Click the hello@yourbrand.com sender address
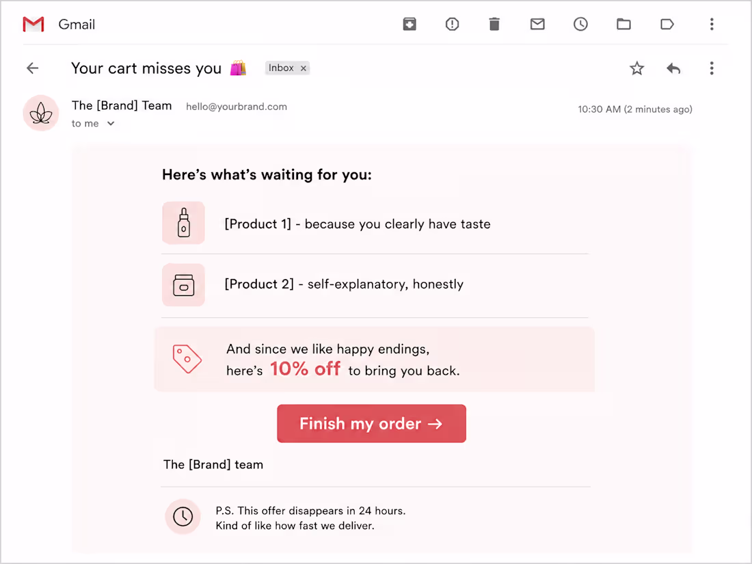The image size is (752, 564). point(237,107)
